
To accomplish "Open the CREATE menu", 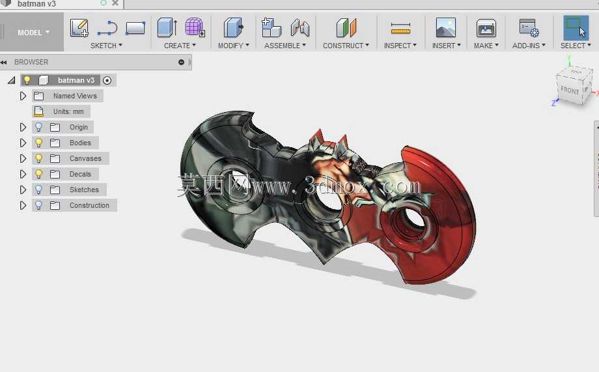I will pyautogui.click(x=180, y=46).
